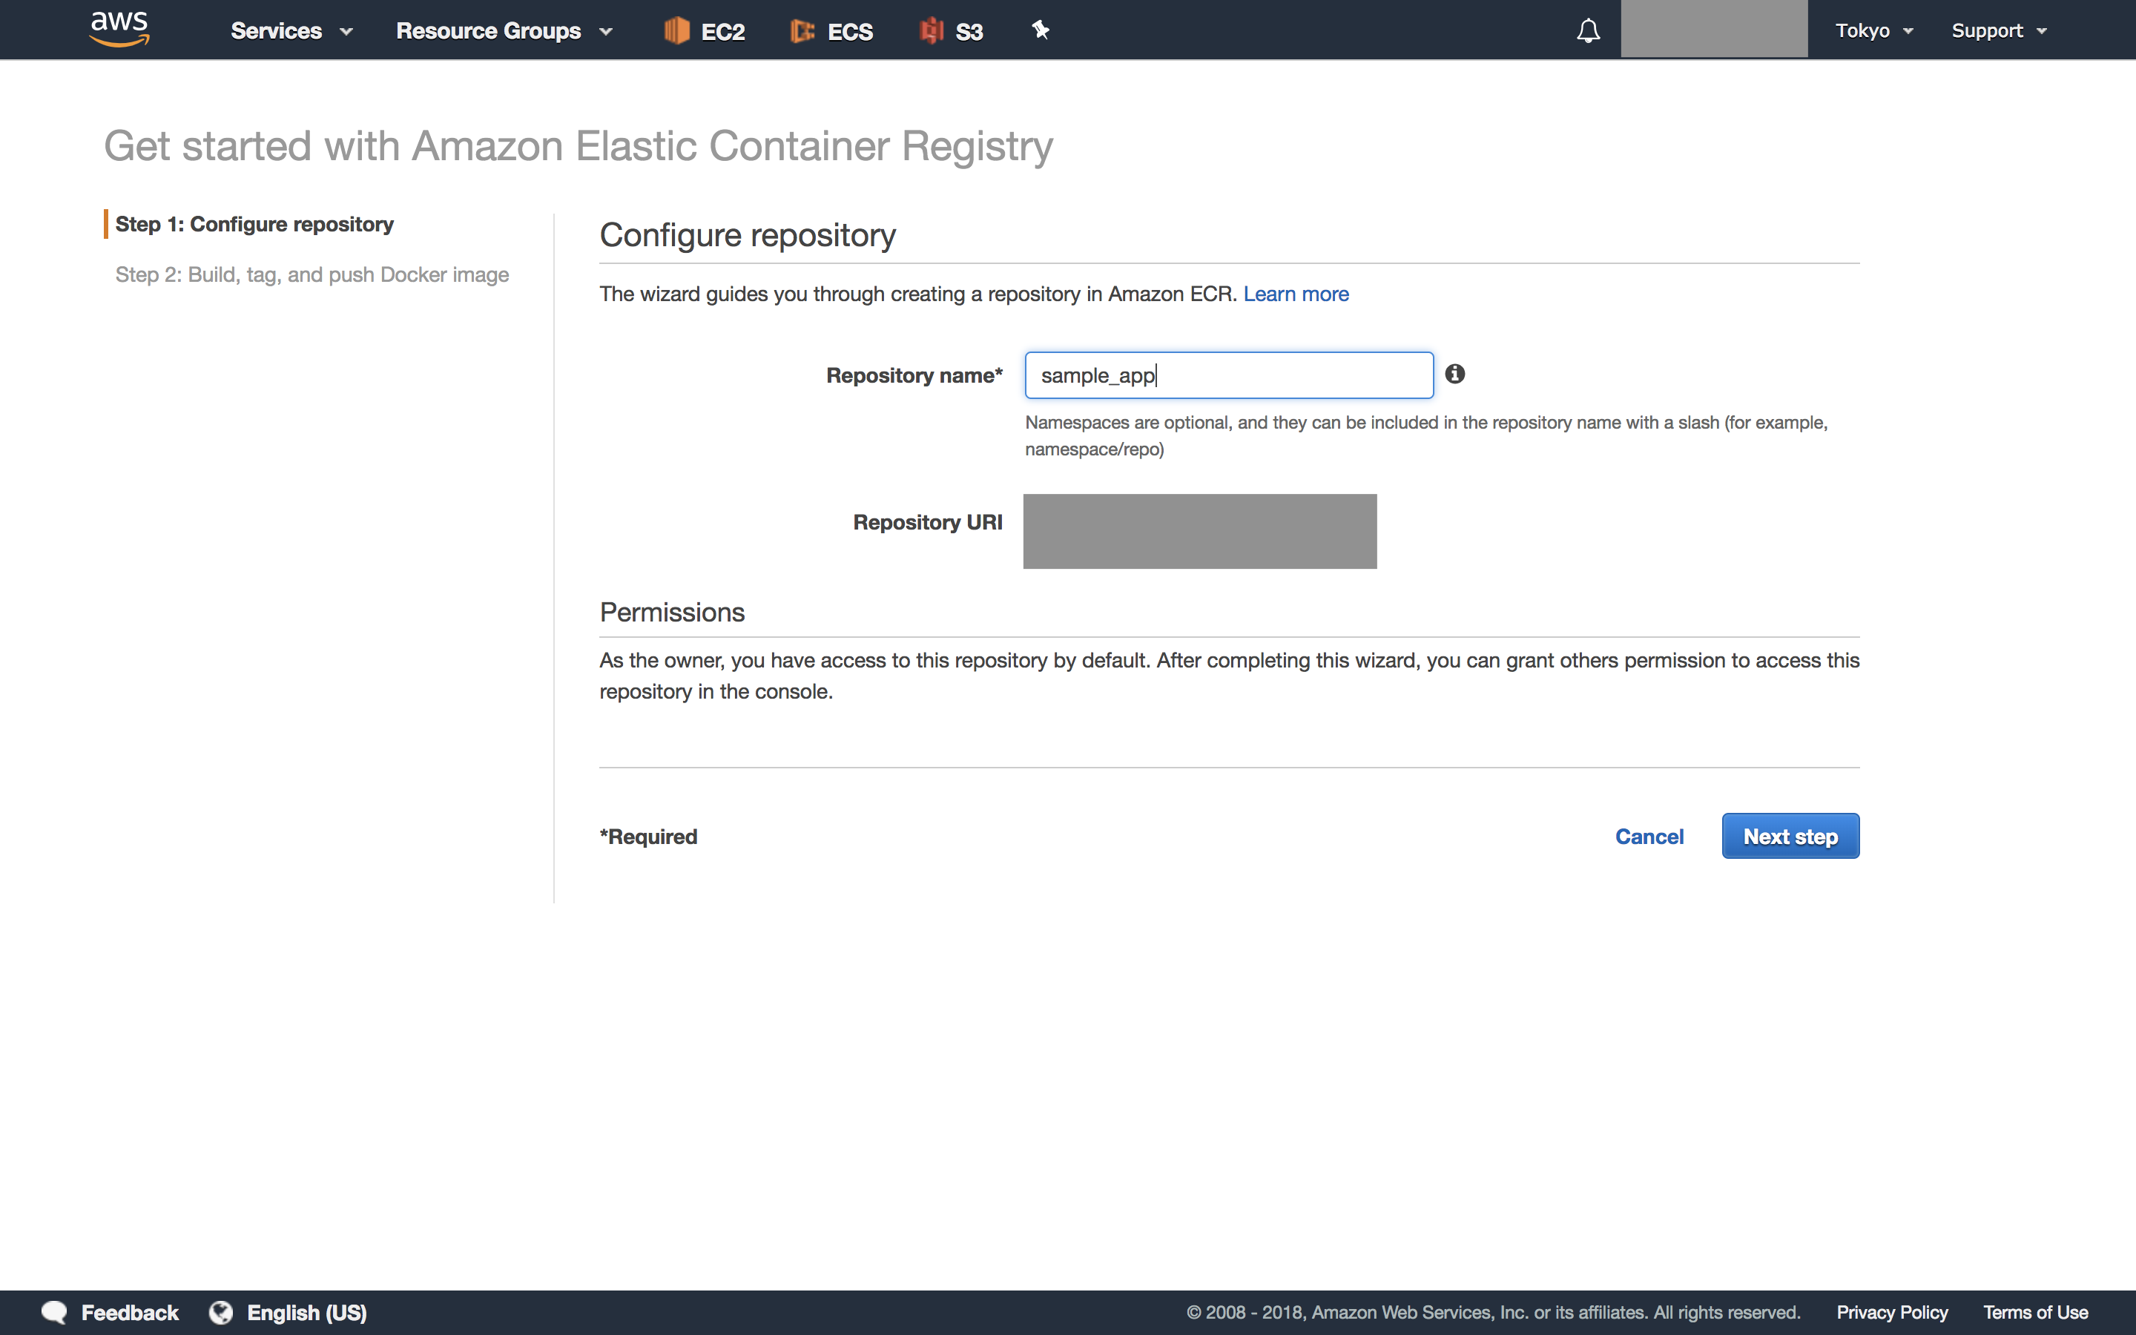Focus the Repository name field

[1227, 375]
